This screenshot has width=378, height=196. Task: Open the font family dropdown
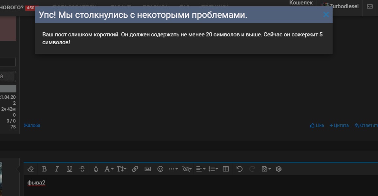109,169
